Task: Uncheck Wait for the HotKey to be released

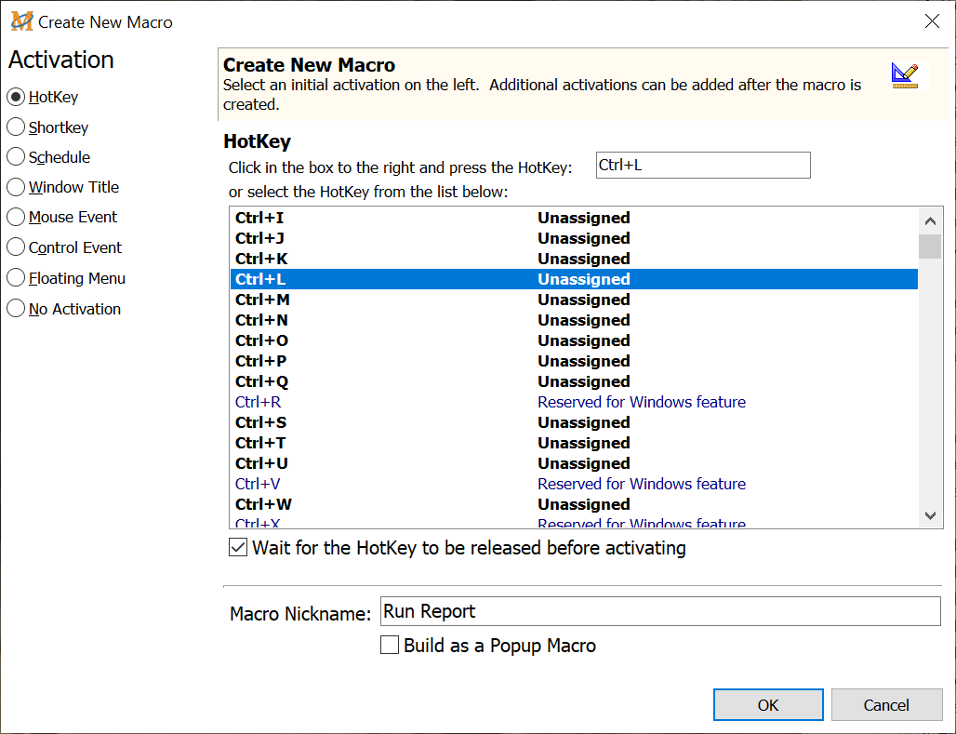Action: click(x=238, y=548)
